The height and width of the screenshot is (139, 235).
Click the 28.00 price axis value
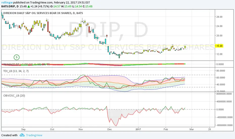[219, 17]
